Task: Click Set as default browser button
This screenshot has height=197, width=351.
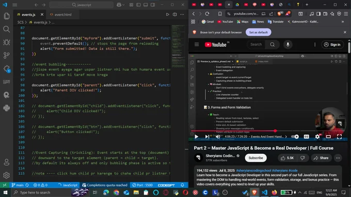Action: coord(258,32)
